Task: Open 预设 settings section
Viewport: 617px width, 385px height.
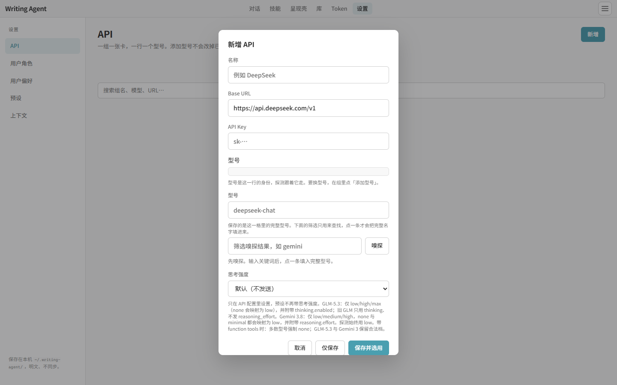Action: (x=42, y=98)
